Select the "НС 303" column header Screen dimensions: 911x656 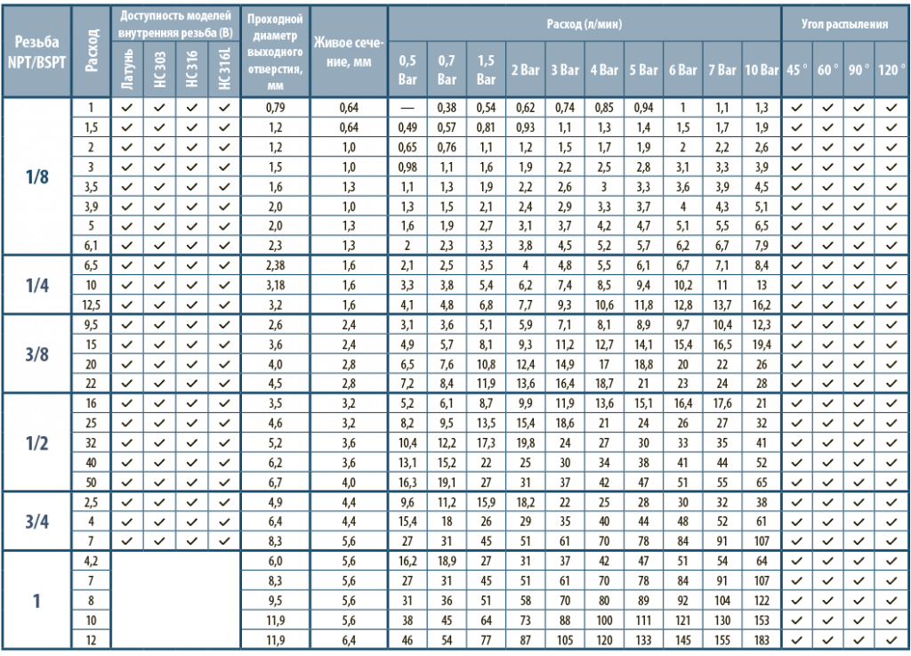[160, 69]
